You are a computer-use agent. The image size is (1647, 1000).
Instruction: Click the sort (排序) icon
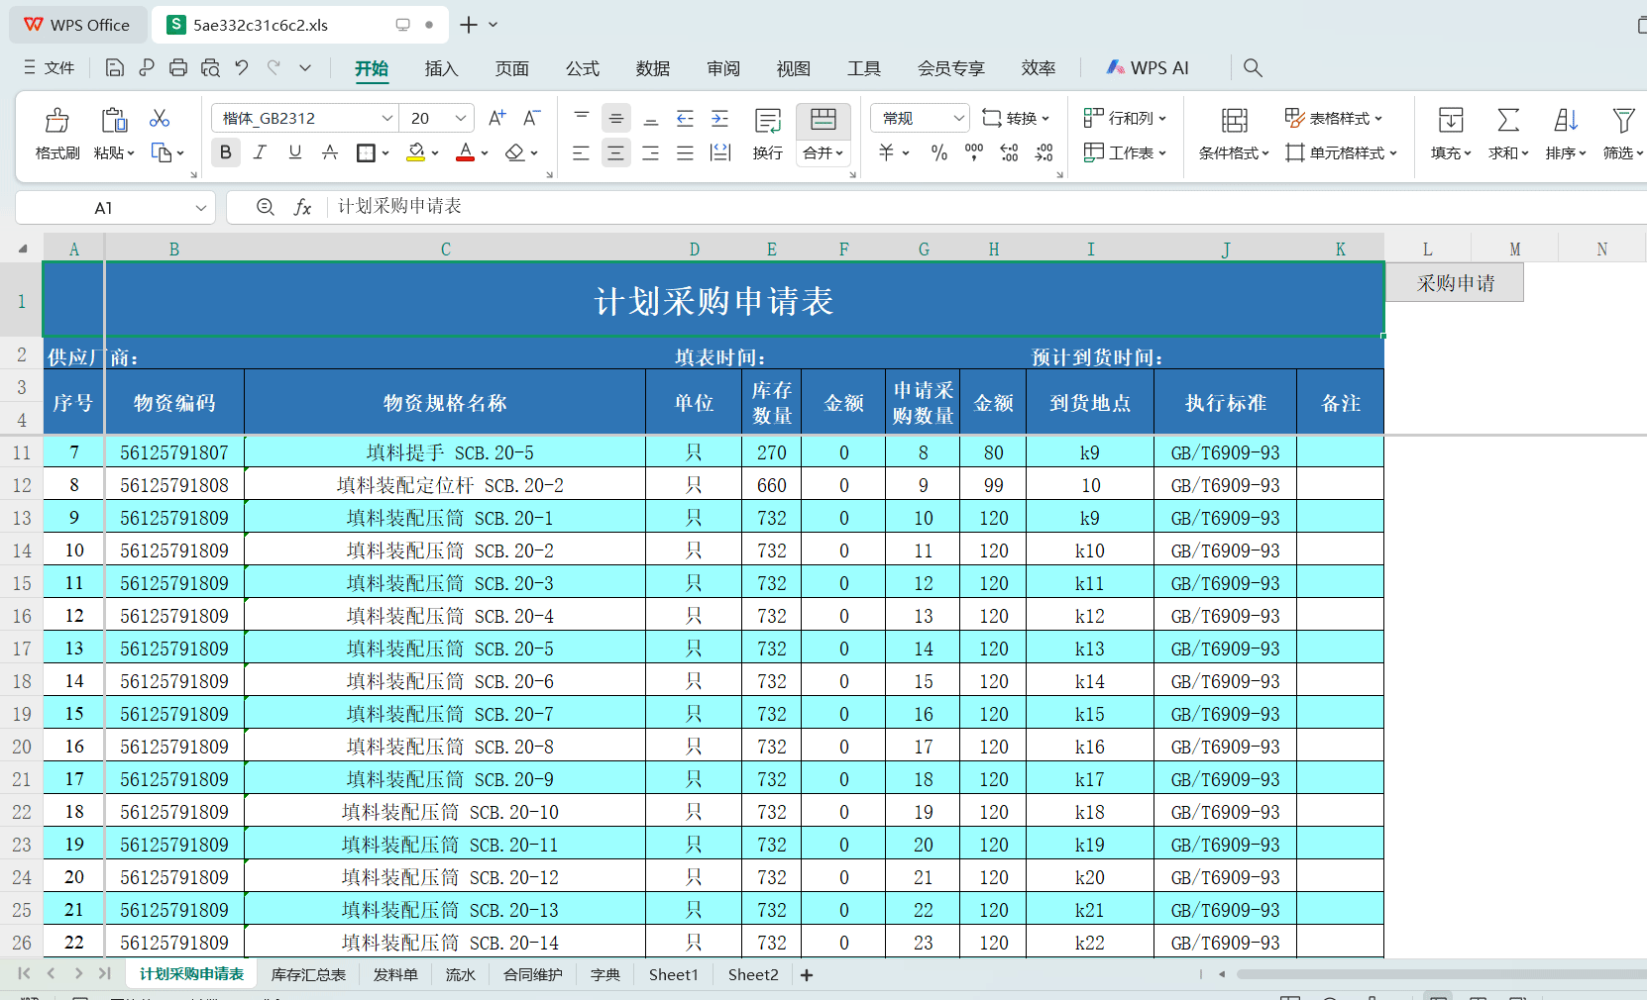coord(1566,134)
